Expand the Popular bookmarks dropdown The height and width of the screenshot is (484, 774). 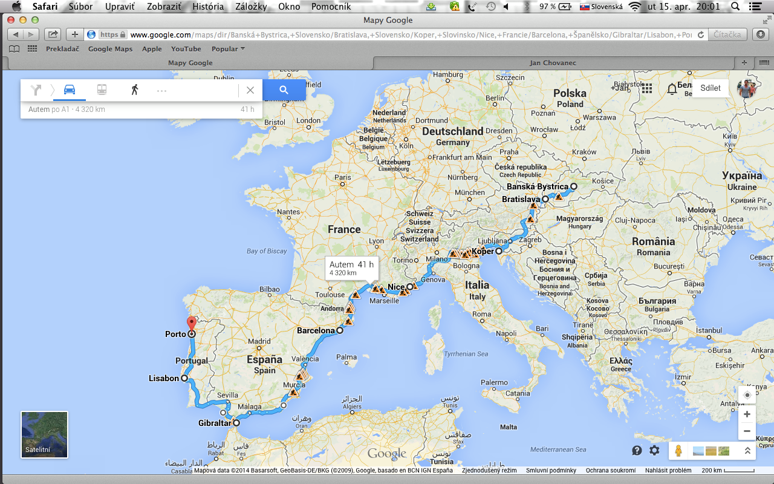pos(228,49)
